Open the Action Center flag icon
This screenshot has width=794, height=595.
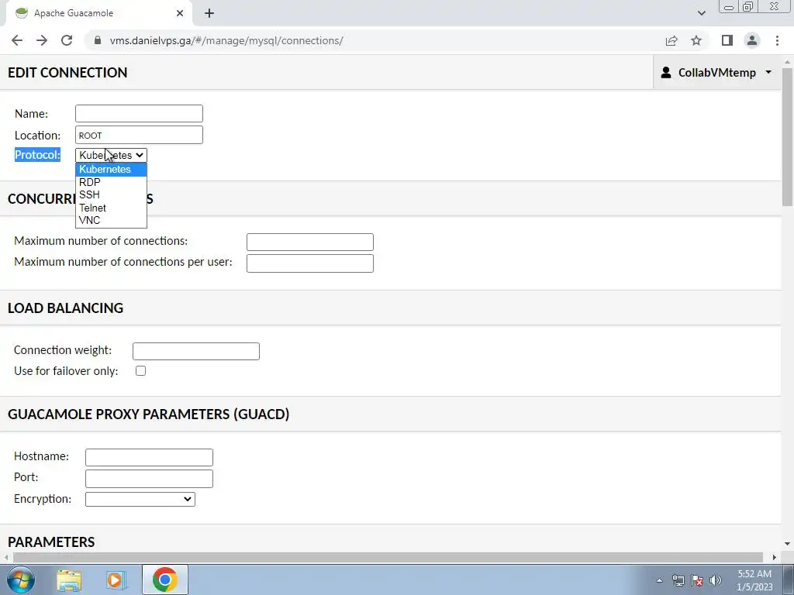coord(697,580)
